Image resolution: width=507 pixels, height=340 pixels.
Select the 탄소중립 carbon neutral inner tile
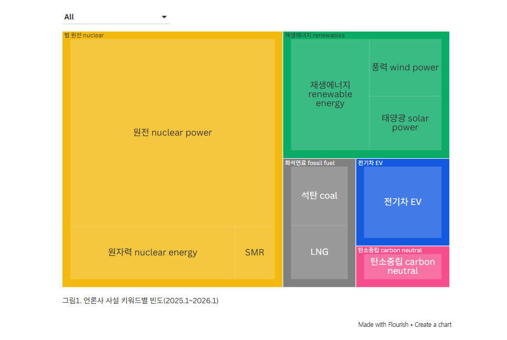pos(403,266)
